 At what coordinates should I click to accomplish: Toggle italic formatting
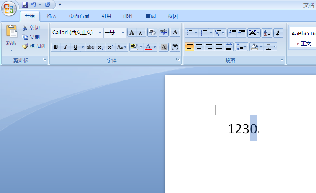pos(65,47)
